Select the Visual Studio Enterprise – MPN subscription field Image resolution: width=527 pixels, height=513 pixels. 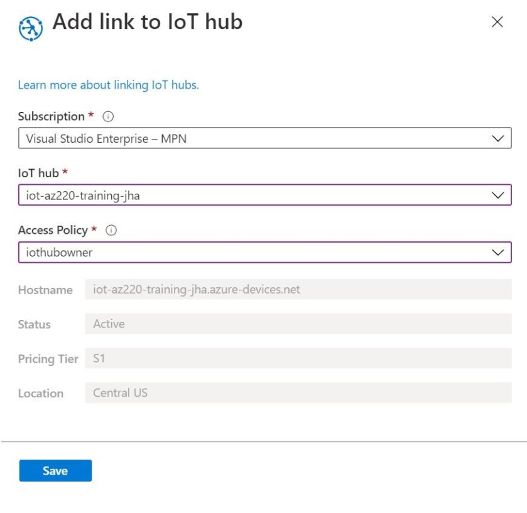pos(188,138)
